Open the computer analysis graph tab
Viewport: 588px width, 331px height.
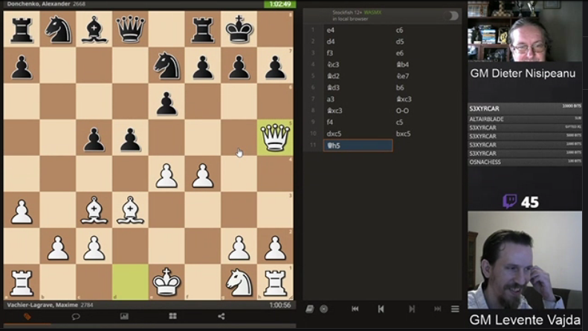click(x=124, y=316)
